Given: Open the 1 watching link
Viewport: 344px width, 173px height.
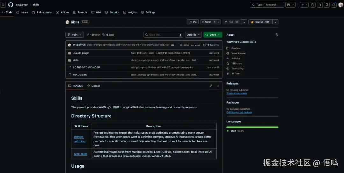Looking at the screenshot, I should [235, 68].
